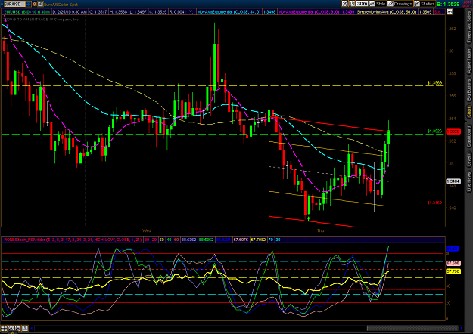Click the Wed date label on time axis

(x=147, y=230)
